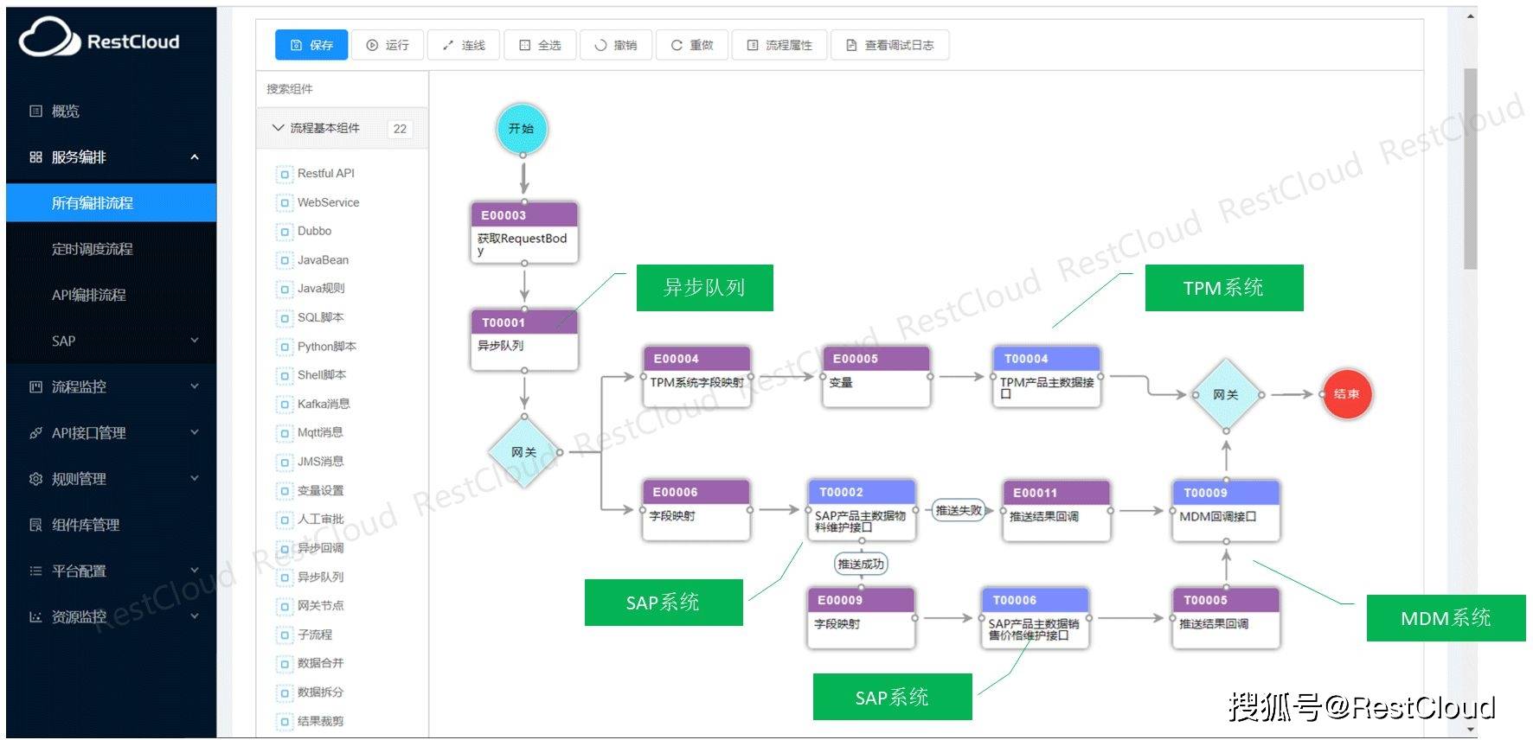Select the 开始 start node
1533x740 pixels.
click(522, 129)
